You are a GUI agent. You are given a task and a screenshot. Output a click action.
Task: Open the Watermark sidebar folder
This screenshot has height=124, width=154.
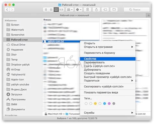[23, 30]
